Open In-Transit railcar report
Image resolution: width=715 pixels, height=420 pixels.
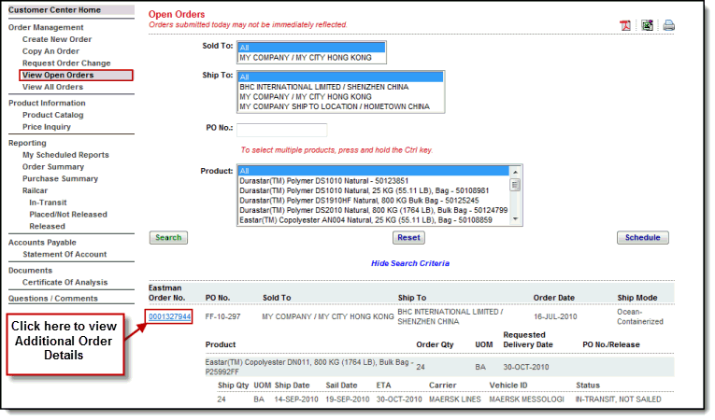click(48, 203)
